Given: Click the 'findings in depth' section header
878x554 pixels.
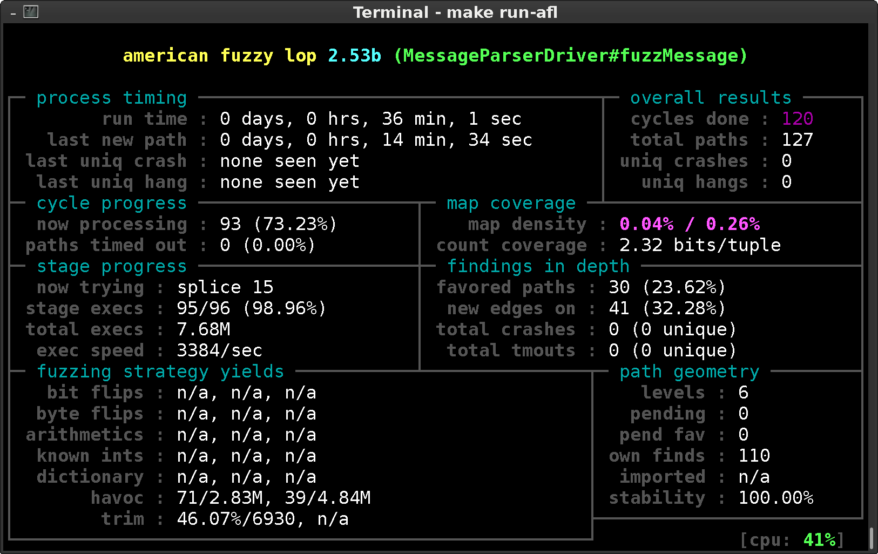Looking at the screenshot, I should pos(538,266).
